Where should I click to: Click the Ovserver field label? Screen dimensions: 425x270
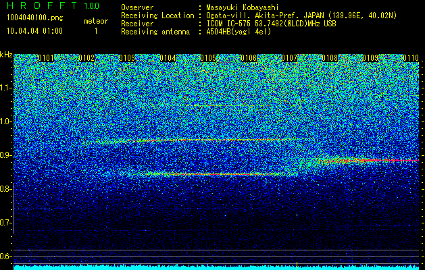[x=137, y=7]
